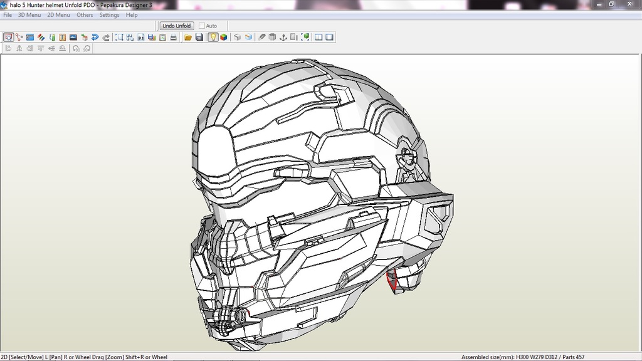Click the Select and Move tool icon
Viewport: 642px width, 361px height.
8,38
